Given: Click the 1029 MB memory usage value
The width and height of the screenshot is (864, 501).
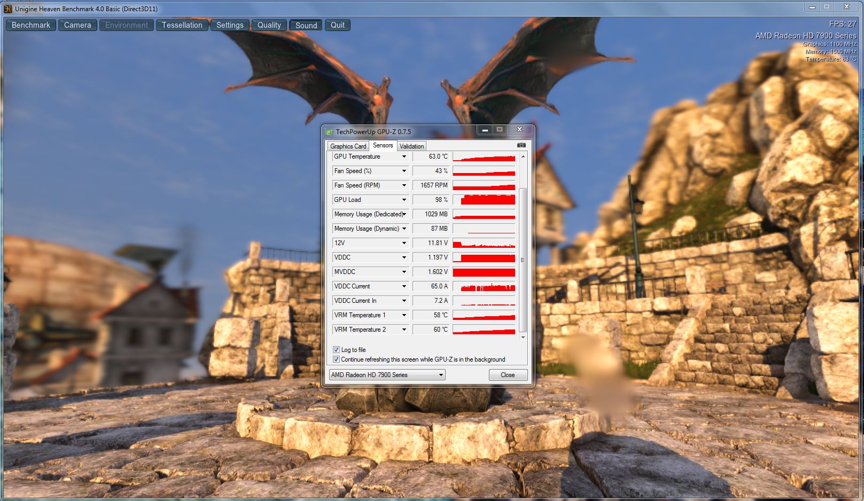Looking at the screenshot, I should pos(431,214).
